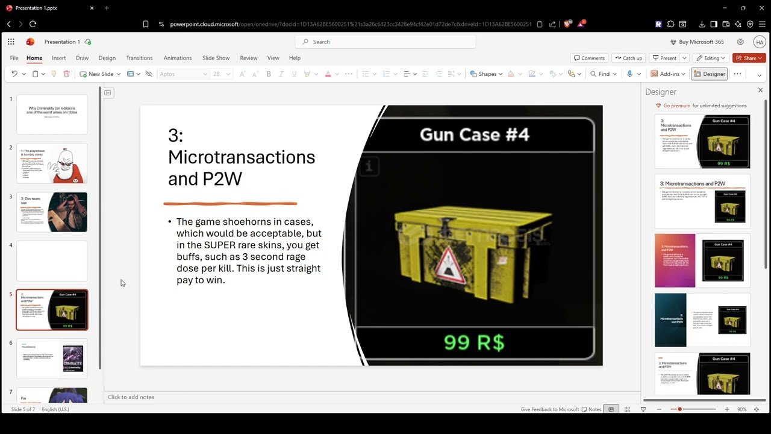
Task: Click Give Feedback to Microsoft
Action: coord(550,409)
